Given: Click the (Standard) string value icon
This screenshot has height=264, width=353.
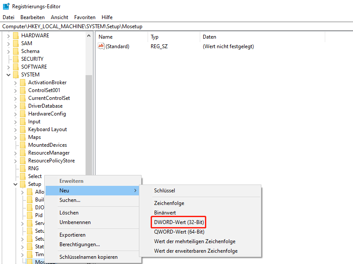Looking at the screenshot, I should pyautogui.click(x=101, y=46).
